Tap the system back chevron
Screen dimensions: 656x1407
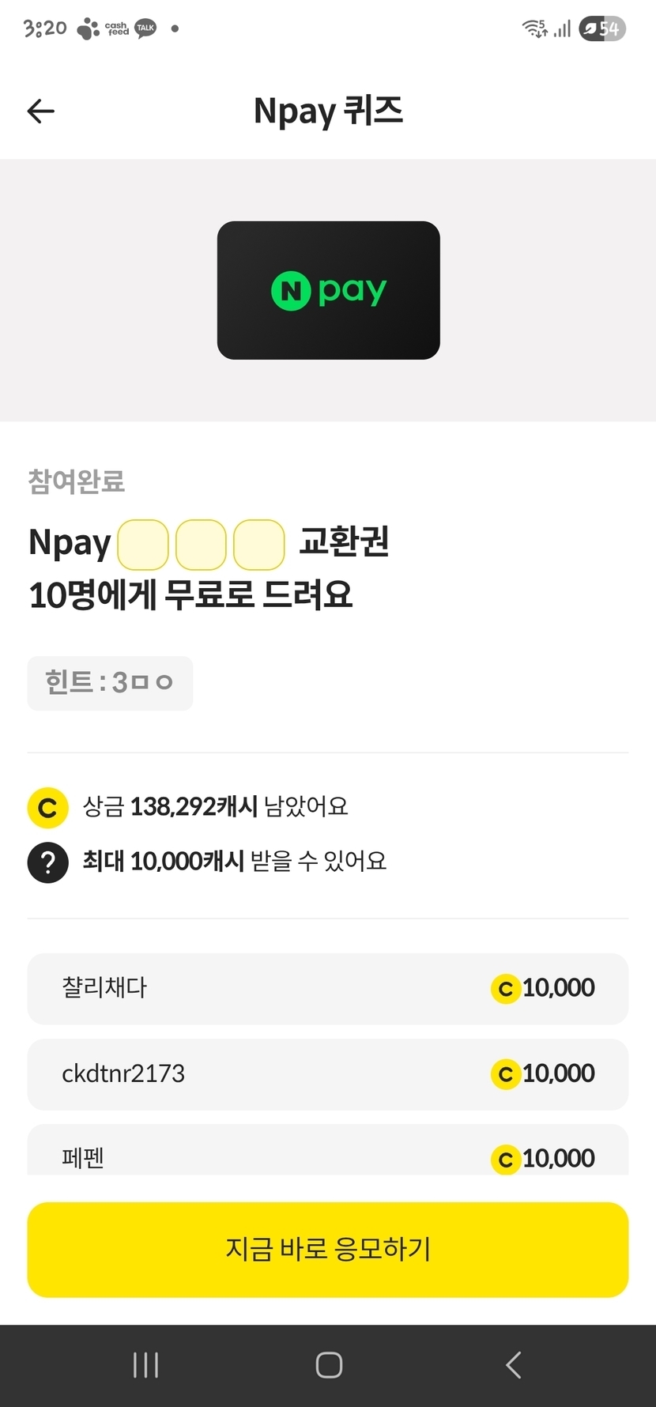coord(513,1364)
